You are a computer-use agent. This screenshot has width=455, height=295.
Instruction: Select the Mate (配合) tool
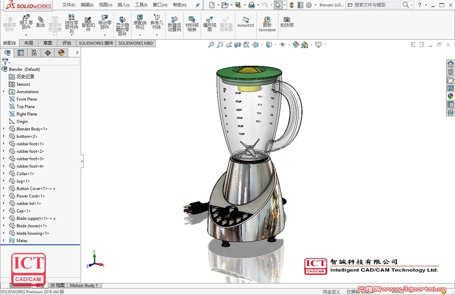[40, 22]
